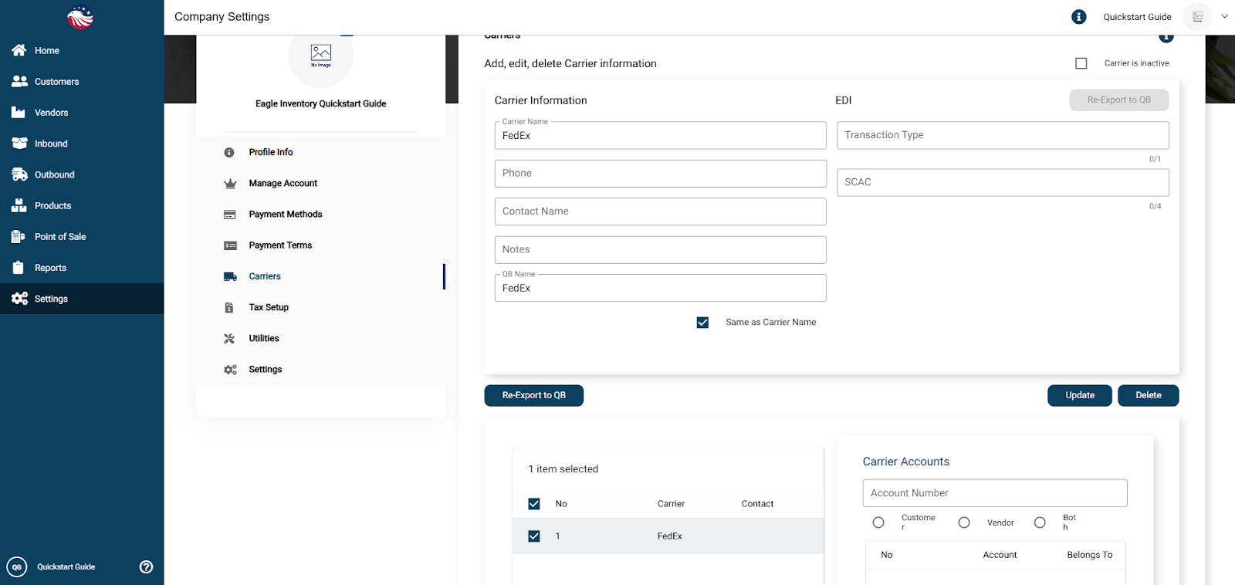Click the Utilities tools icon
The height and width of the screenshot is (585, 1235).
click(230, 339)
